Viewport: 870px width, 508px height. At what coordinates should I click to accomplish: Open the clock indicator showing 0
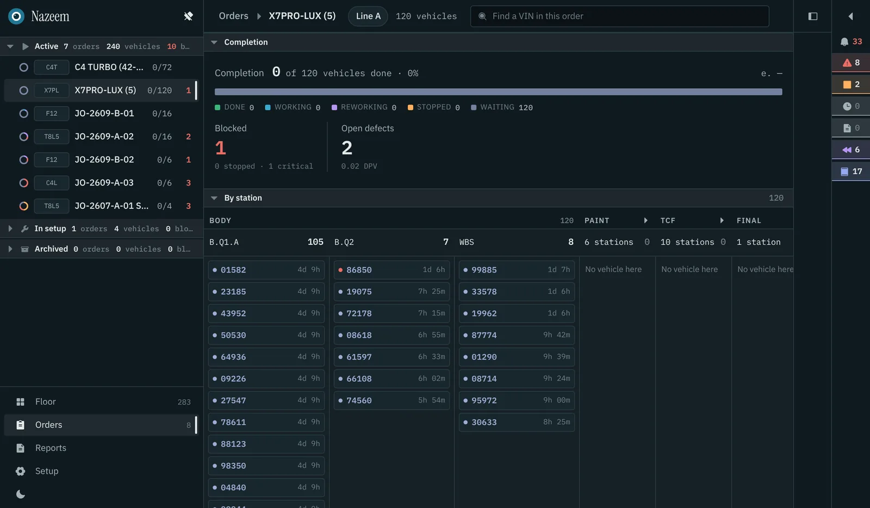click(851, 106)
